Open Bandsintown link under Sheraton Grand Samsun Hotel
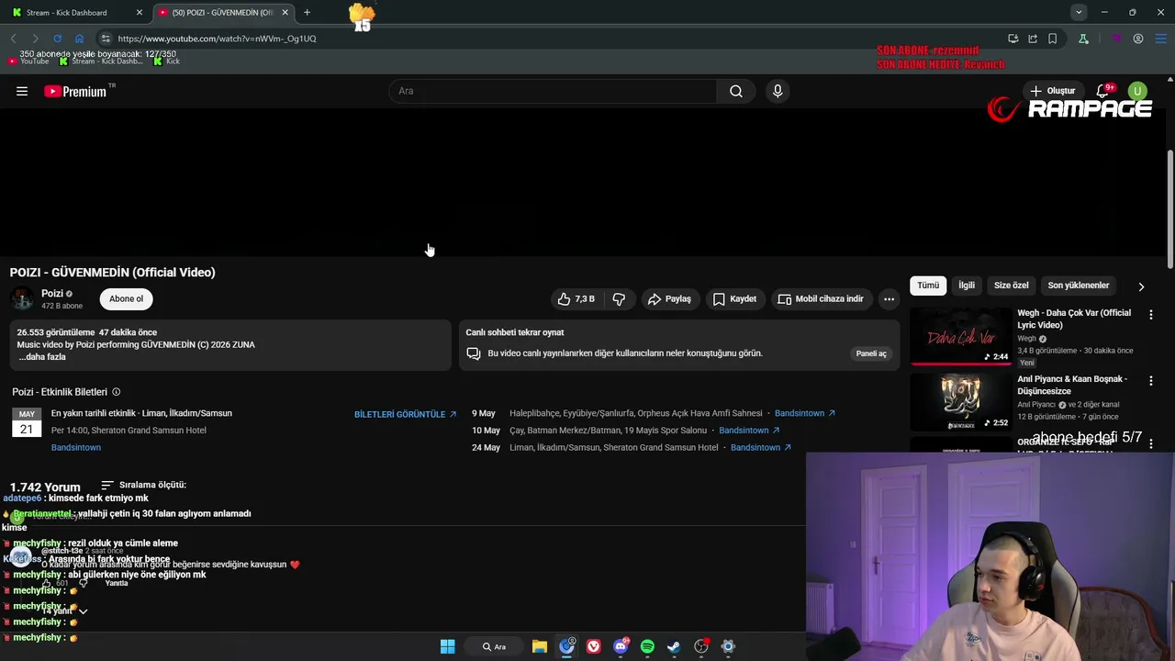Image resolution: width=1175 pixels, height=661 pixels. (x=76, y=448)
